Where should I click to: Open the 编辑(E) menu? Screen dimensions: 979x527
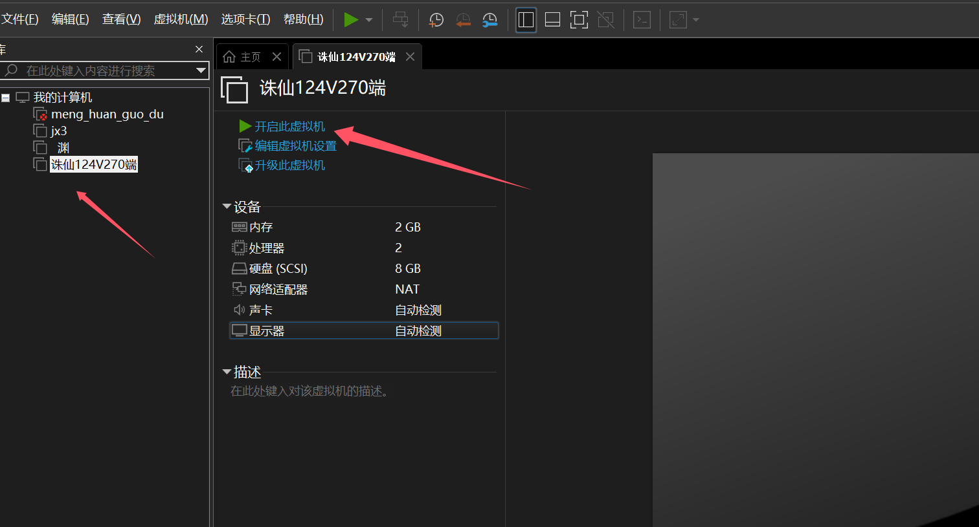point(71,19)
